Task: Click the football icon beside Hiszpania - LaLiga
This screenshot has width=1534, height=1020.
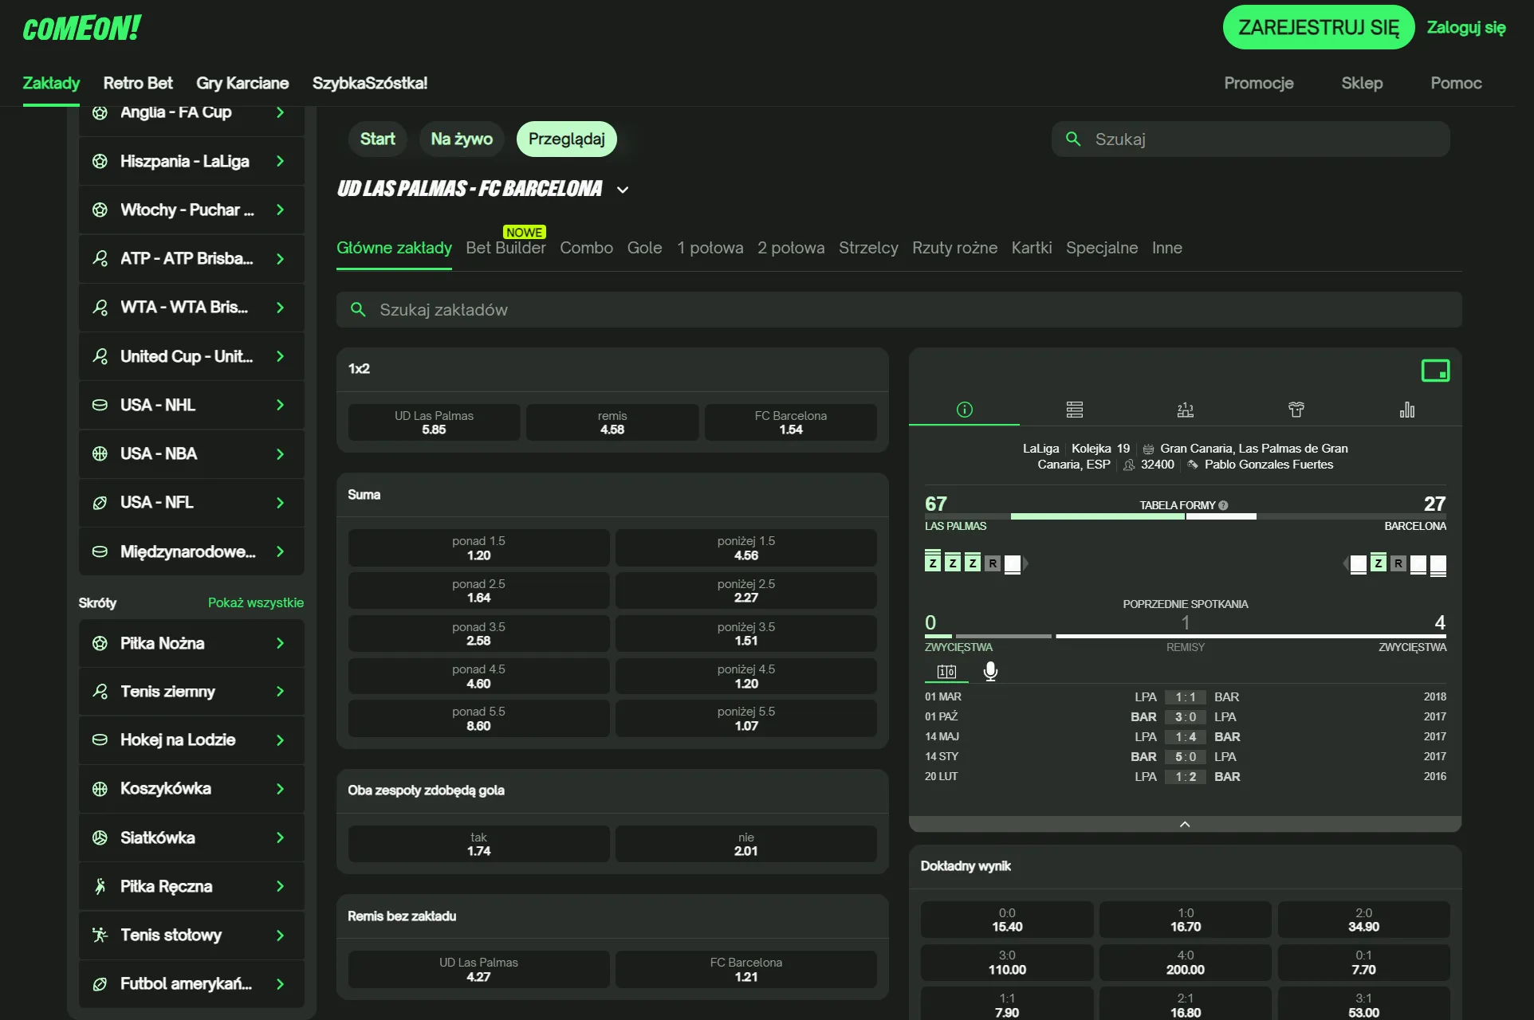Action: click(100, 161)
